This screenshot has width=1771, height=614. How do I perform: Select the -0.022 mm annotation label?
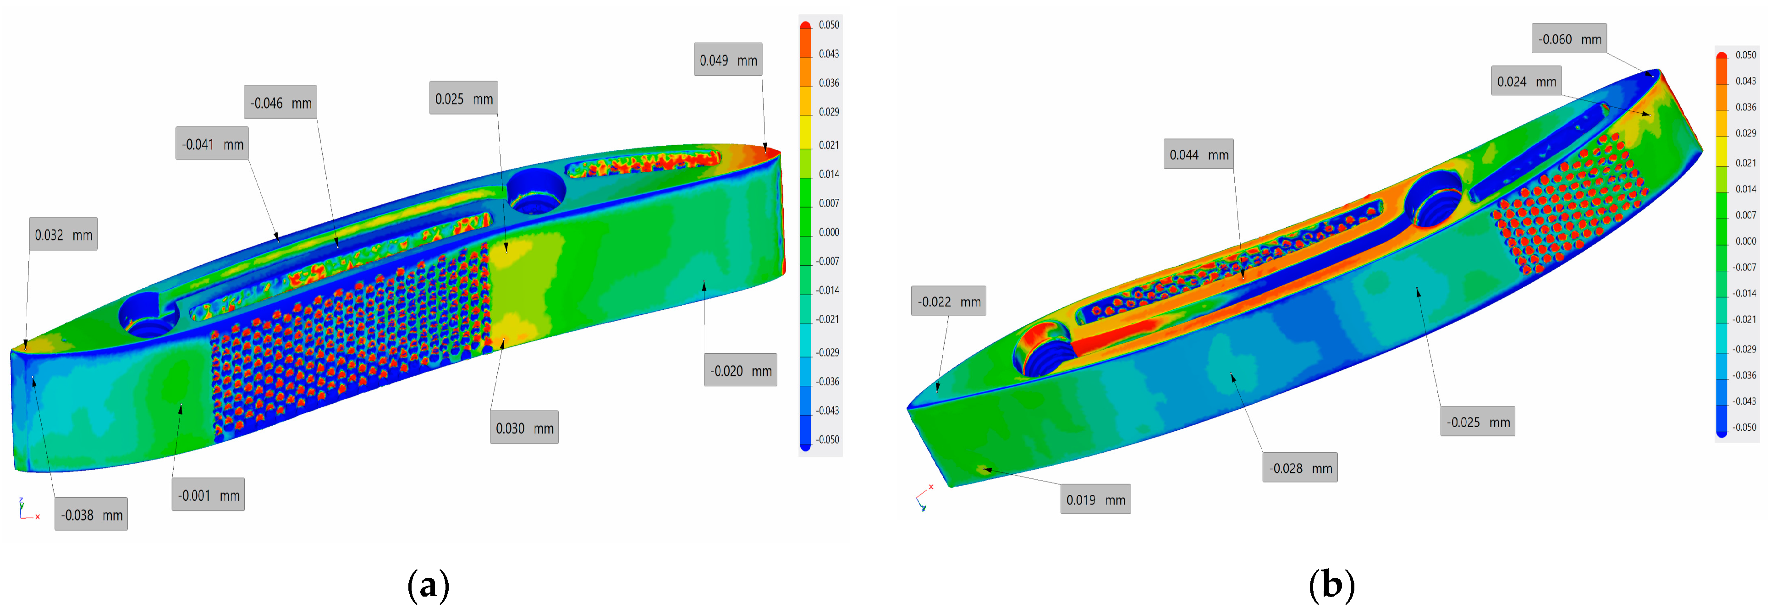coord(949,301)
